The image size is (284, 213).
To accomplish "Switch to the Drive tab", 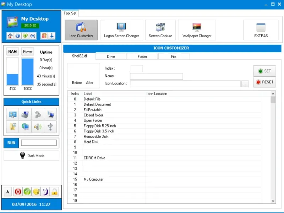I will click(x=111, y=56).
